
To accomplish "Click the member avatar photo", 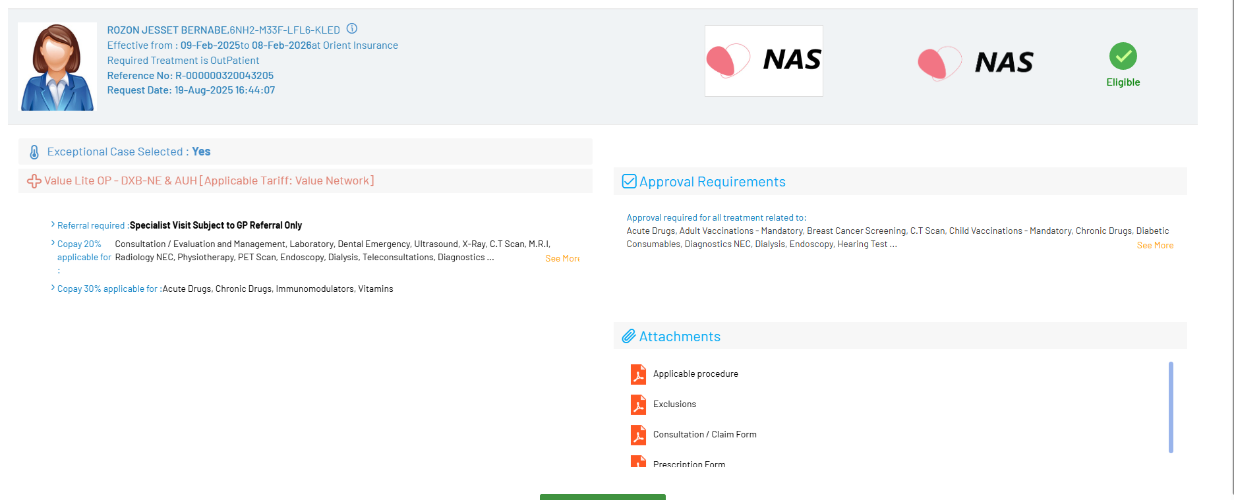I will [x=57, y=67].
